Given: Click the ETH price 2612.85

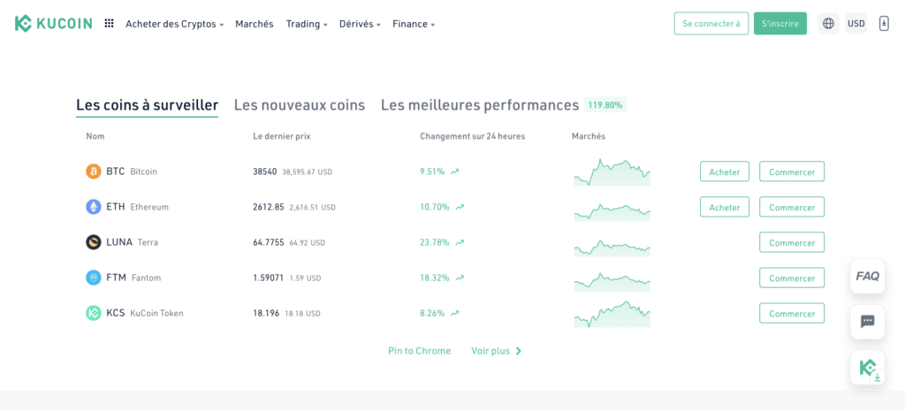Looking at the screenshot, I should coord(269,207).
